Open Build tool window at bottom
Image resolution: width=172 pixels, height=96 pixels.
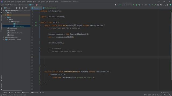click(x=42, y=93)
